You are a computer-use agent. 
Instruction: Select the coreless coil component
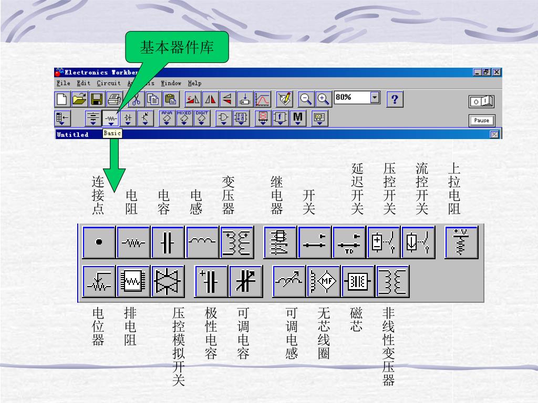click(x=324, y=281)
